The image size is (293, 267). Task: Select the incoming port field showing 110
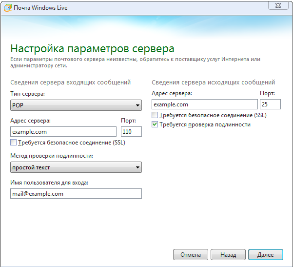pos(131,132)
